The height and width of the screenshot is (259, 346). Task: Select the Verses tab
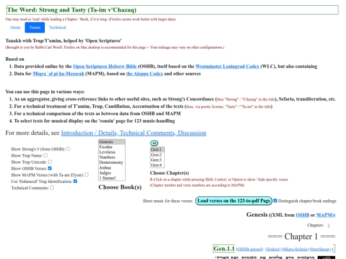point(35,27)
